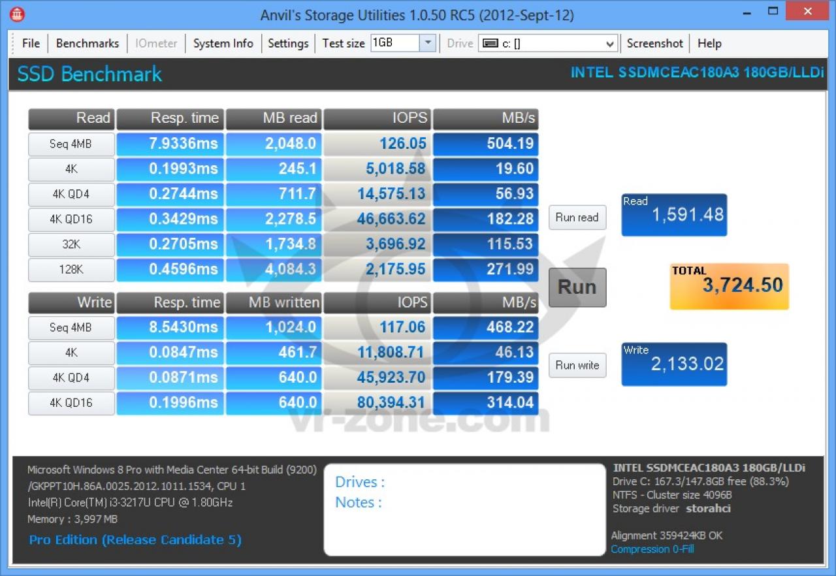836x576 pixels.
Task: Click the 0.0847ms write response time
Action: [170, 353]
